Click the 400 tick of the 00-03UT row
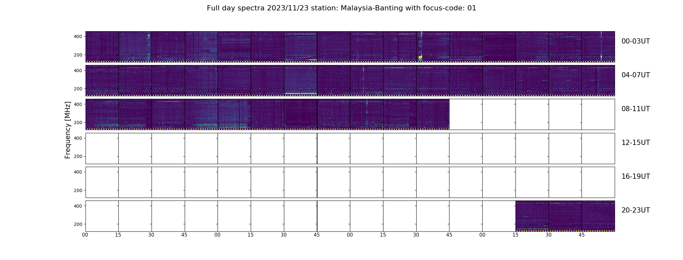683x260 pixels. 78,36
